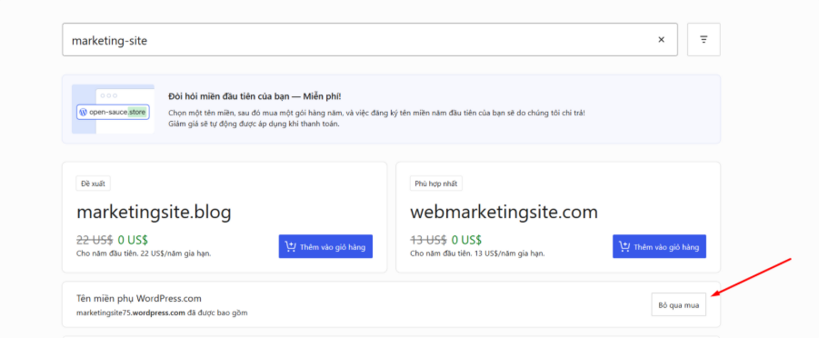This screenshot has width=819, height=338.
Task: Click the struck-through 13 US$ price
Action: coord(428,240)
